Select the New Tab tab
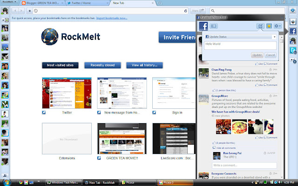This screenshot has width=298, height=186. coord(133,3)
